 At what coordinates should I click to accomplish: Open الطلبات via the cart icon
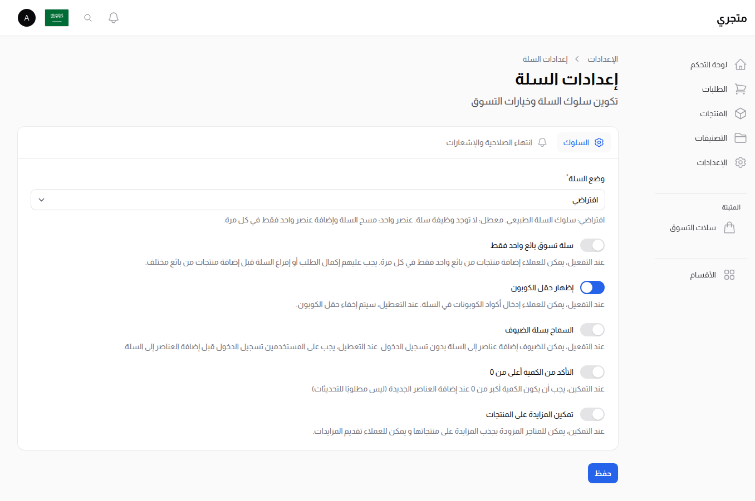pyautogui.click(x=741, y=89)
